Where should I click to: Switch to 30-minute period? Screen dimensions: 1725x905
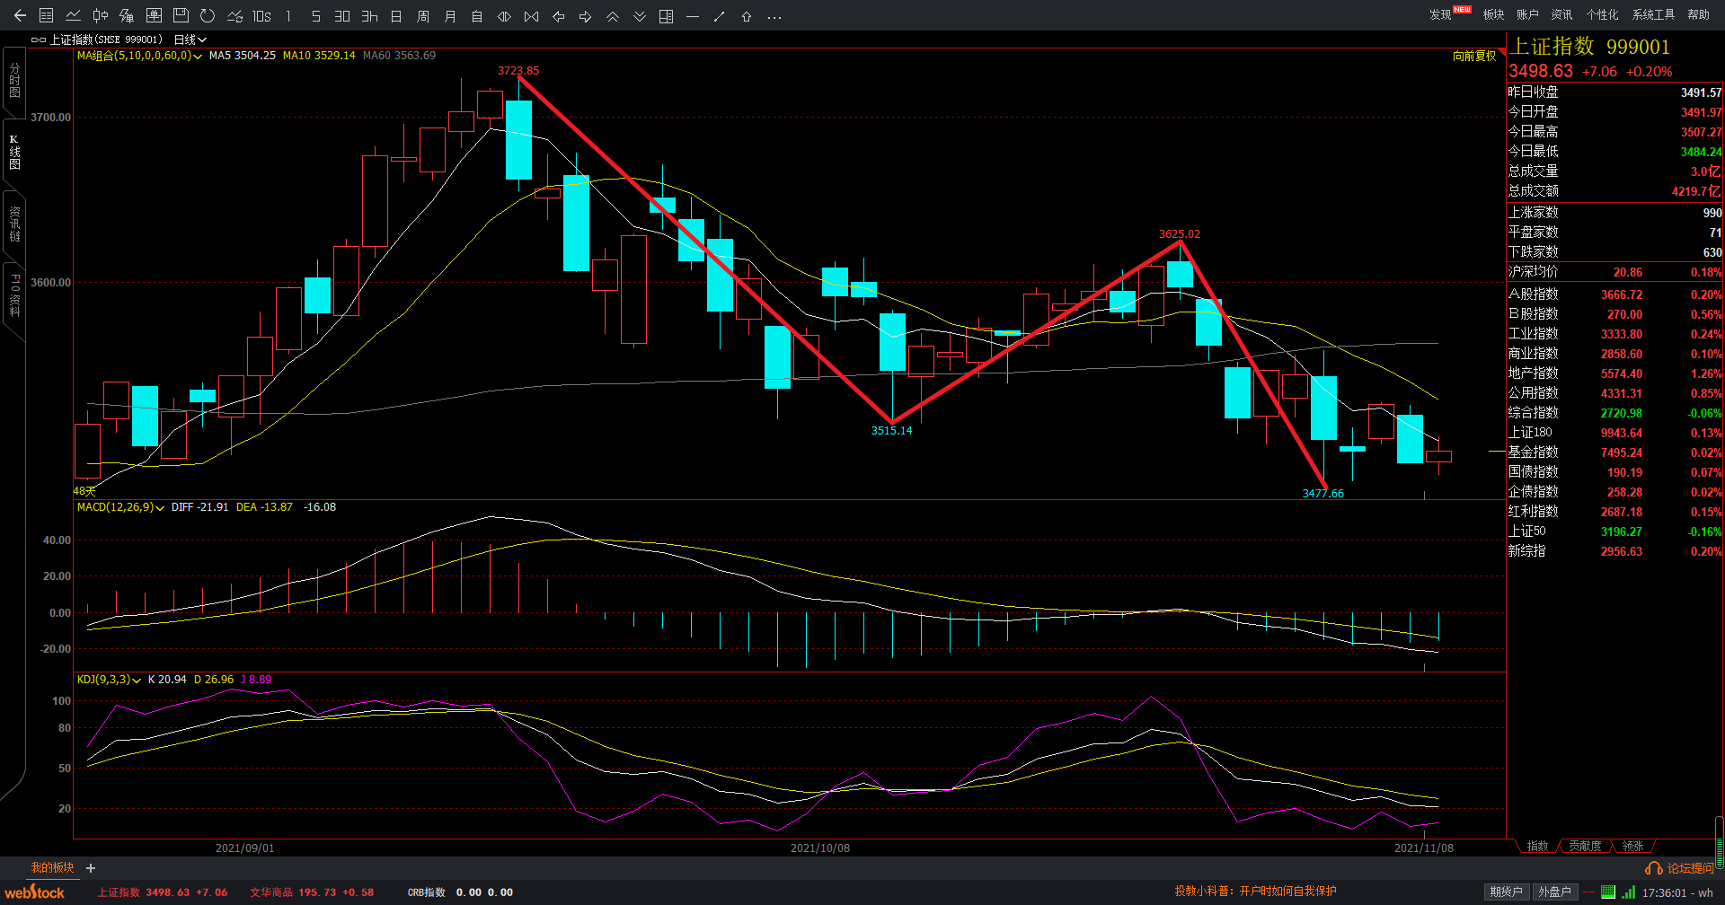(342, 16)
